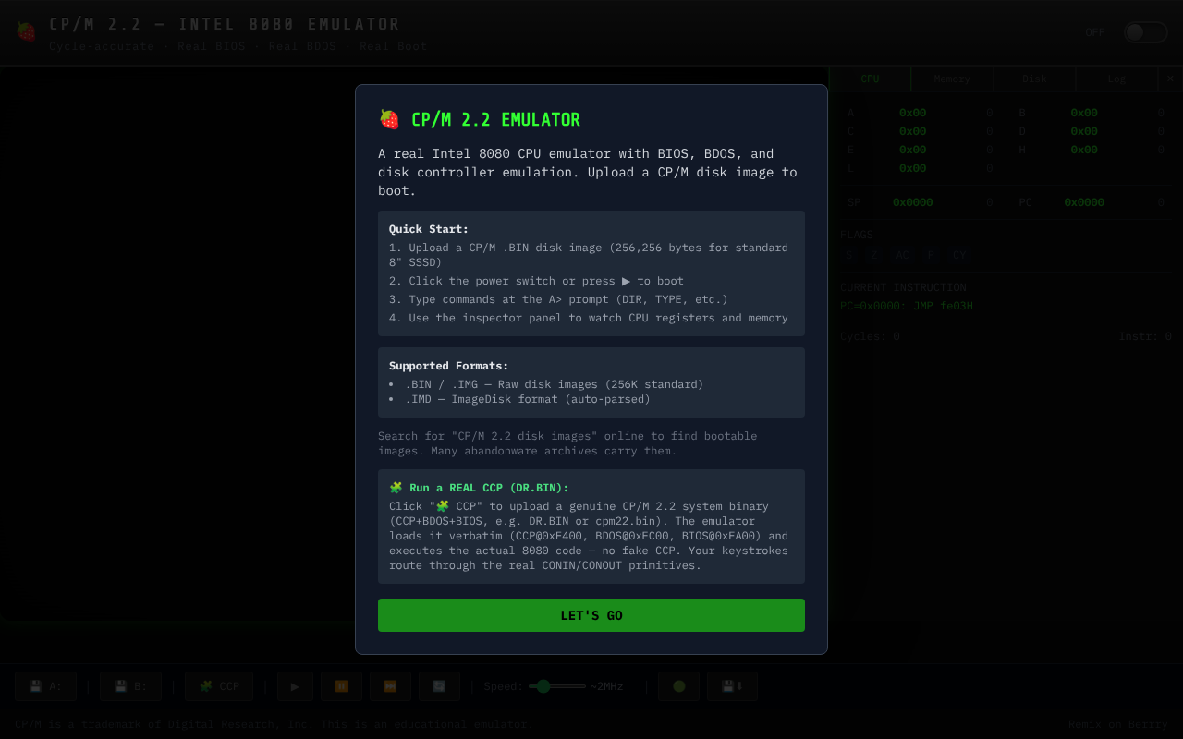Switch to the CPU tab
Viewport: 1183px width, 739px height.
pyautogui.click(x=870, y=79)
